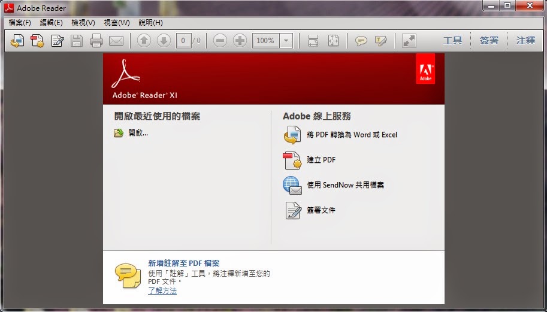Open the 檔案(F) menu

point(20,23)
